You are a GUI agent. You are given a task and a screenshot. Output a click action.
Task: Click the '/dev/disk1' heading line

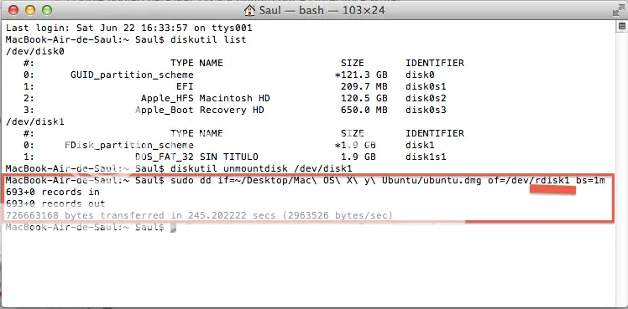(x=35, y=121)
